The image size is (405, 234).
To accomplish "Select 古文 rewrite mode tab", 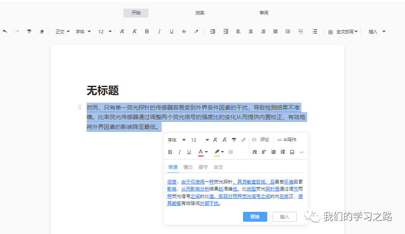I will 218,167.
